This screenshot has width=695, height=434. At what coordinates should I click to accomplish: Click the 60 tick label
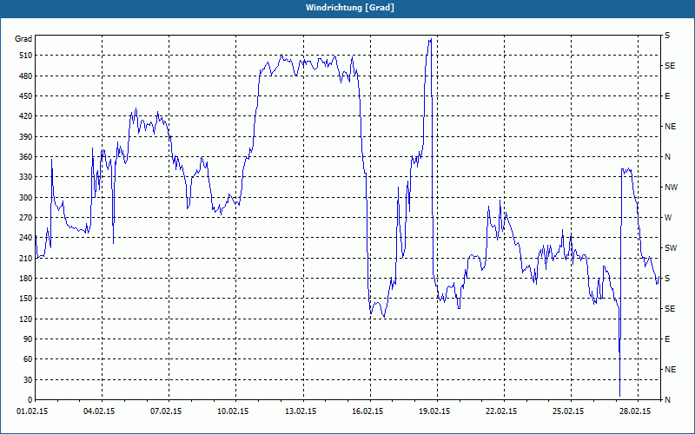(x=28, y=358)
